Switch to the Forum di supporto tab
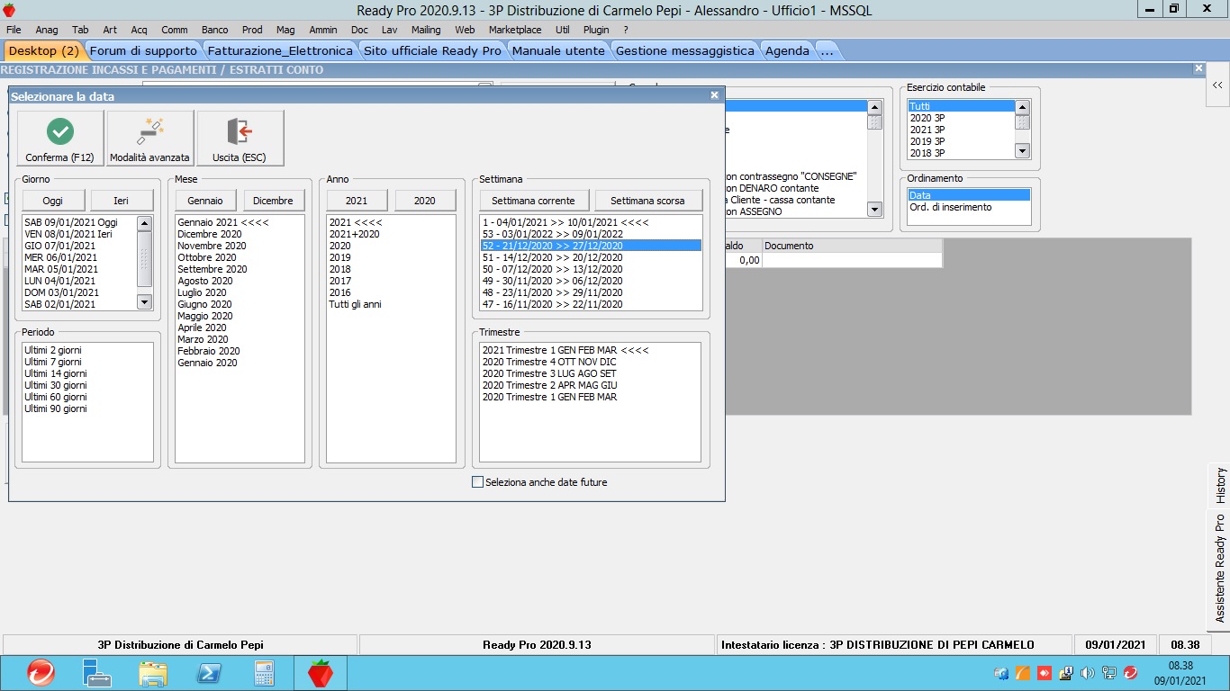 [x=143, y=50]
